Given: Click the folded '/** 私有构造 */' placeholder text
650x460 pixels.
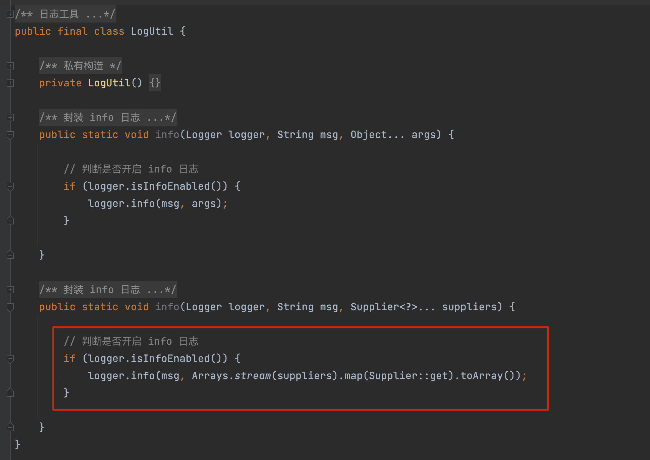Looking at the screenshot, I should pyautogui.click(x=80, y=66).
